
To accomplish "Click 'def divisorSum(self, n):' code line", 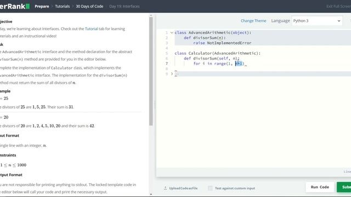I will tap(212, 59).
